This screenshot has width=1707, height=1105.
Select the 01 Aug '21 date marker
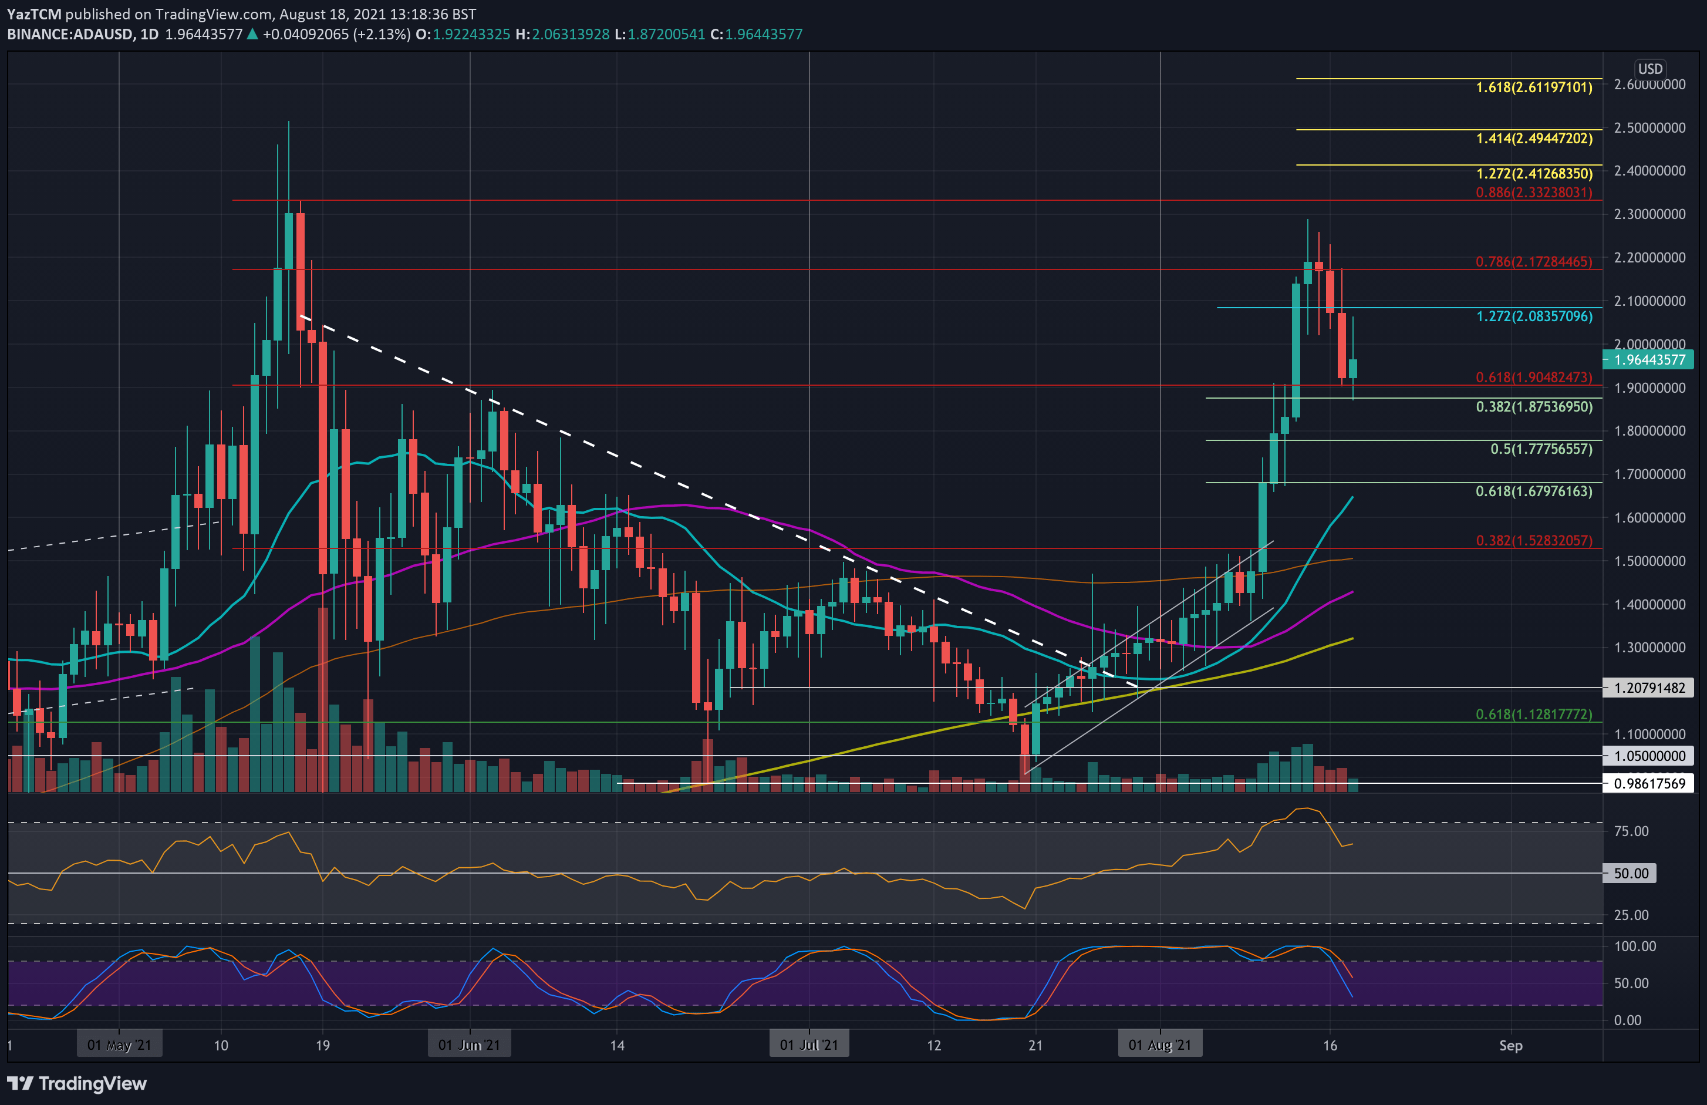[1160, 1045]
